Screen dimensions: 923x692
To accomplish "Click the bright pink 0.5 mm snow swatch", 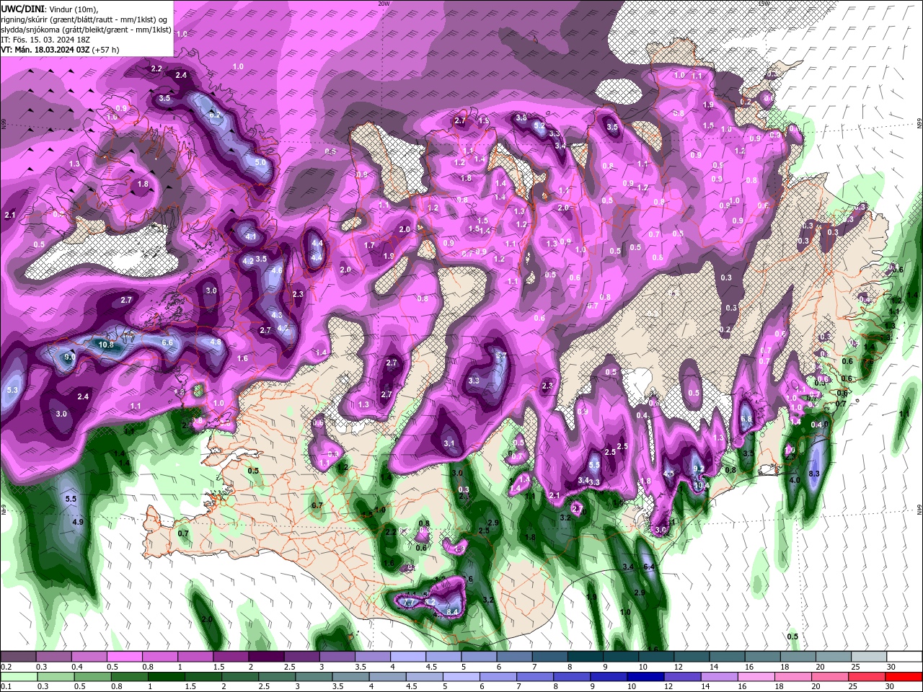I will click(x=124, y=656).
